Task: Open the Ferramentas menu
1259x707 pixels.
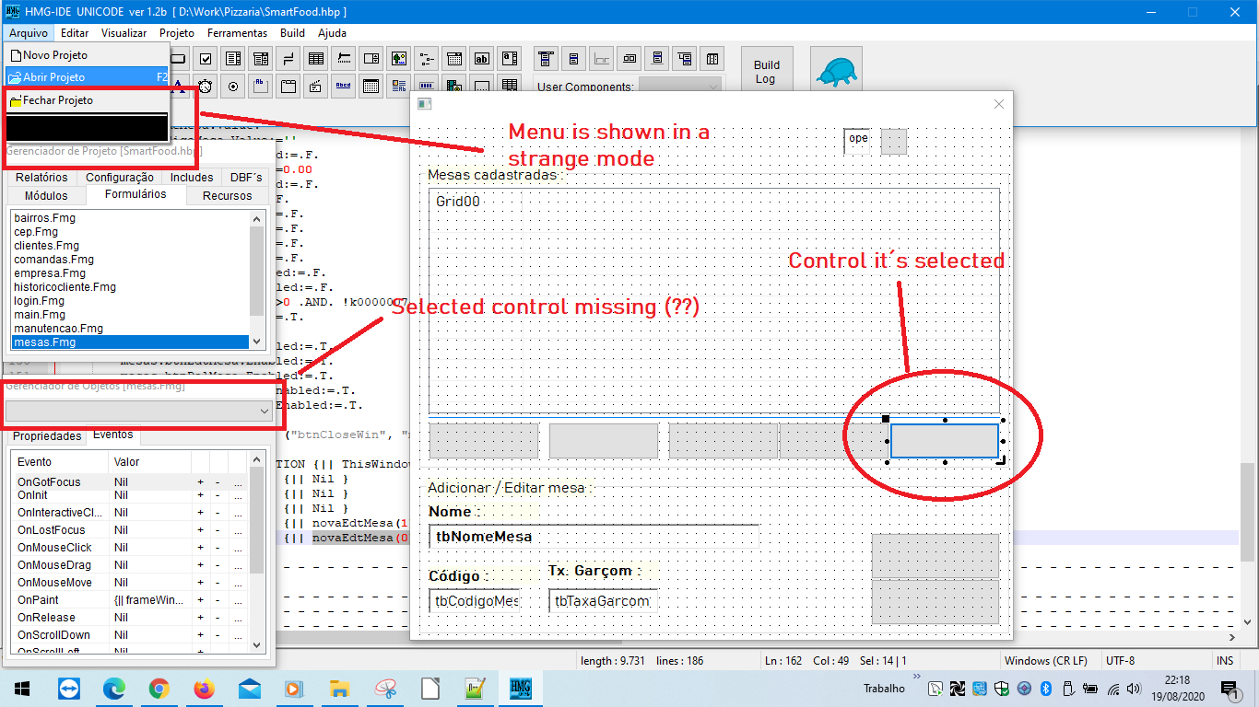Action: click(x=237, y=32)
